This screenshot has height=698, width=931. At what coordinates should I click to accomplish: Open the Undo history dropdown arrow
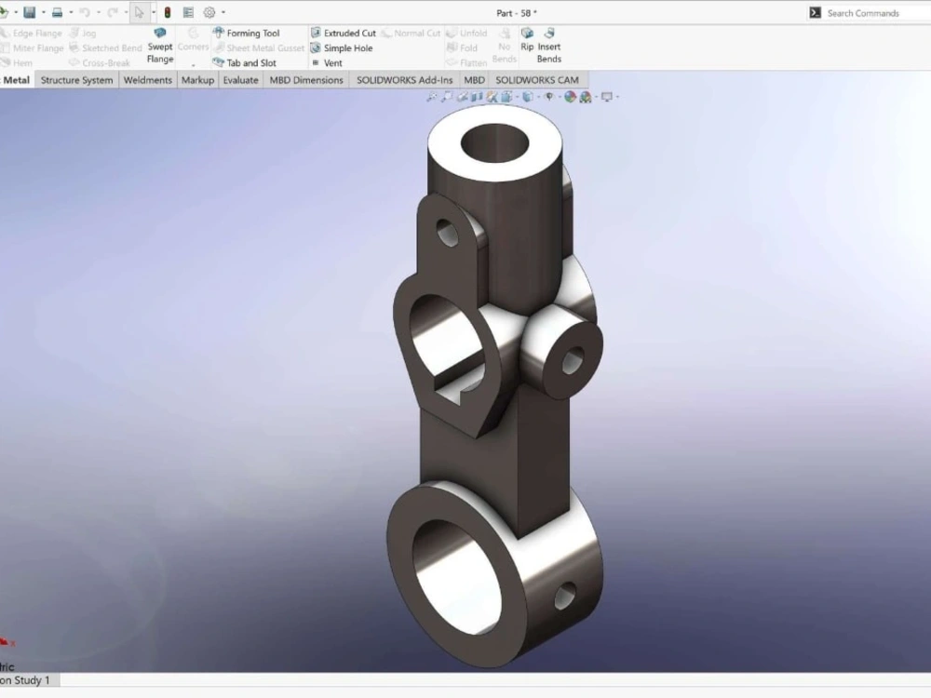pyautogui.click(x=99, y=12)
